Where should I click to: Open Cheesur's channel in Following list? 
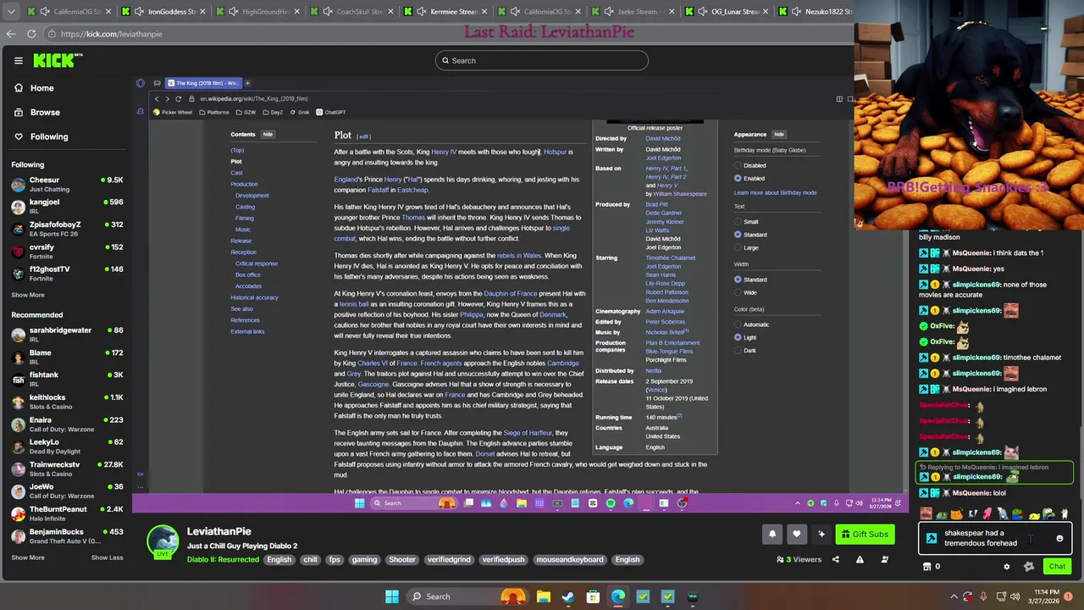[67, 184]
